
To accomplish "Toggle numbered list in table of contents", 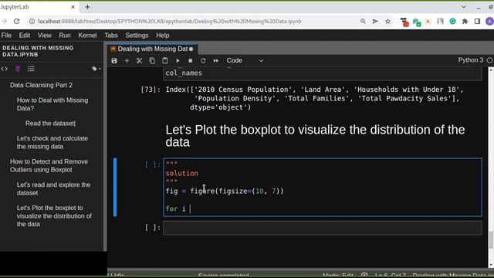I will 31,69.
